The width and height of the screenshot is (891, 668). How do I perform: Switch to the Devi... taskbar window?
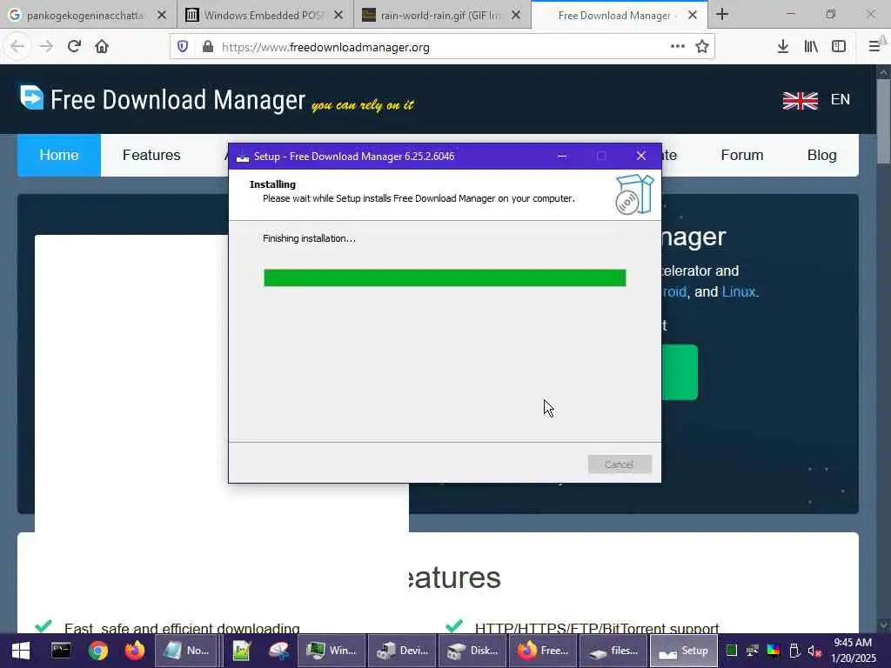coord(402,651)
